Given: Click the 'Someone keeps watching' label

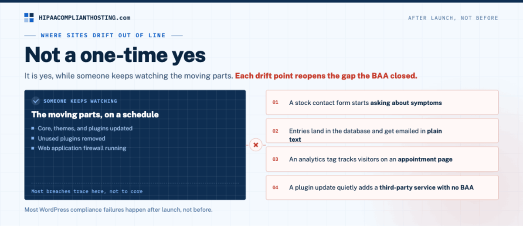Looking at the screenshot, I should [x=80, y=101].
